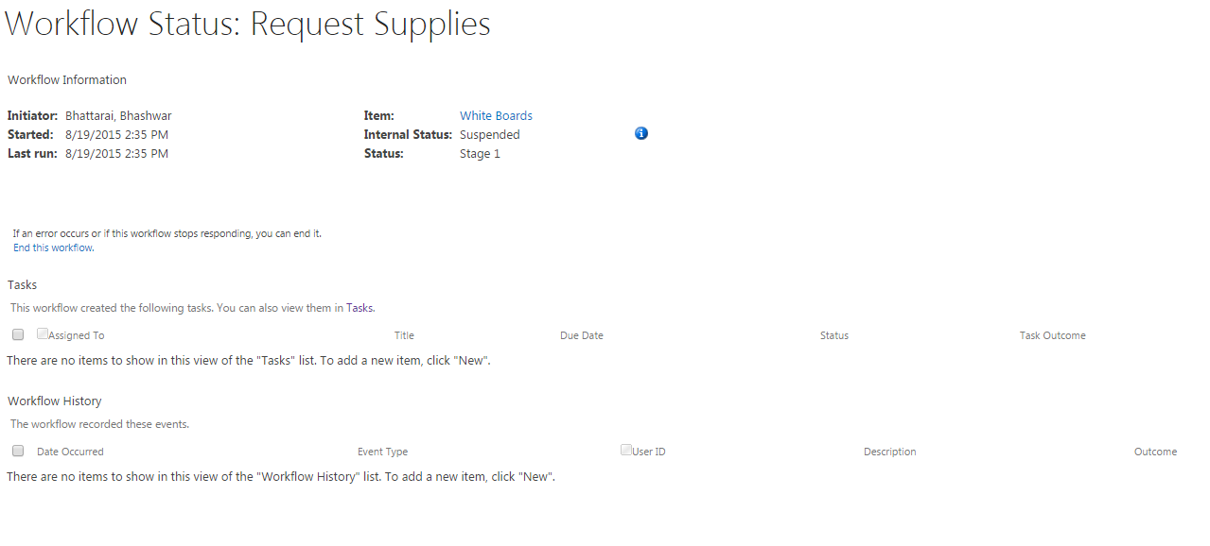The height and width of the screenshot is (546, 1210).
Task: Open the White Boards item link
Action: tap(496, 115)
